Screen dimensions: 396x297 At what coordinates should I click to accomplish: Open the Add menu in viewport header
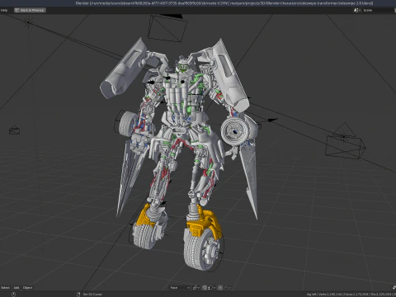[16, 288]
